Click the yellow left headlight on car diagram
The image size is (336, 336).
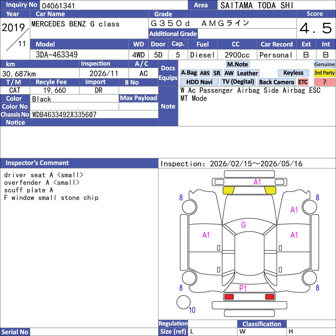pyautogui.click(x=228, y=190)
